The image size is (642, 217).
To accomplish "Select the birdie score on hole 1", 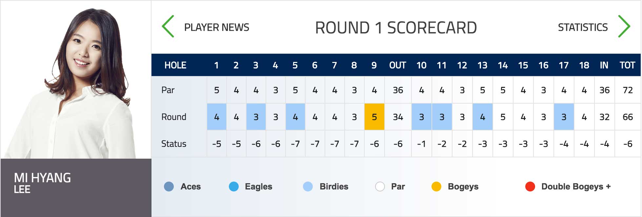I will (x=217, y=117).
